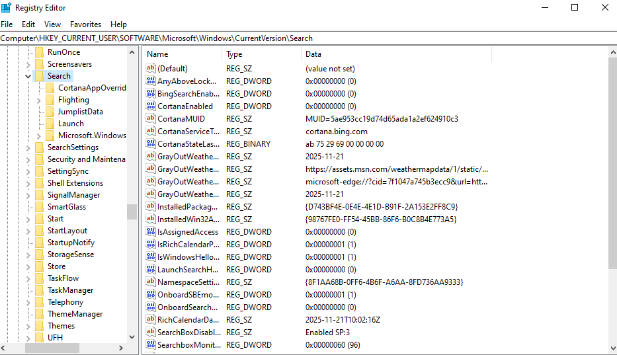Click the tree pane's horizontal scrollbar thumb
Image resolution: width=617 pixels, height=355 pixels.
(52, 348)
